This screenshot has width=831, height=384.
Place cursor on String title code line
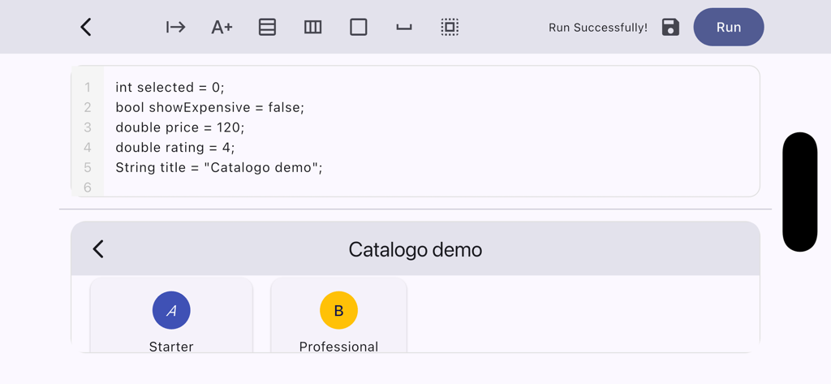click(219, 167)
